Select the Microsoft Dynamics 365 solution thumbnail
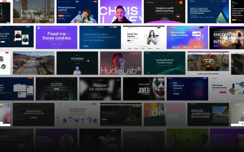 coord(207,13)
